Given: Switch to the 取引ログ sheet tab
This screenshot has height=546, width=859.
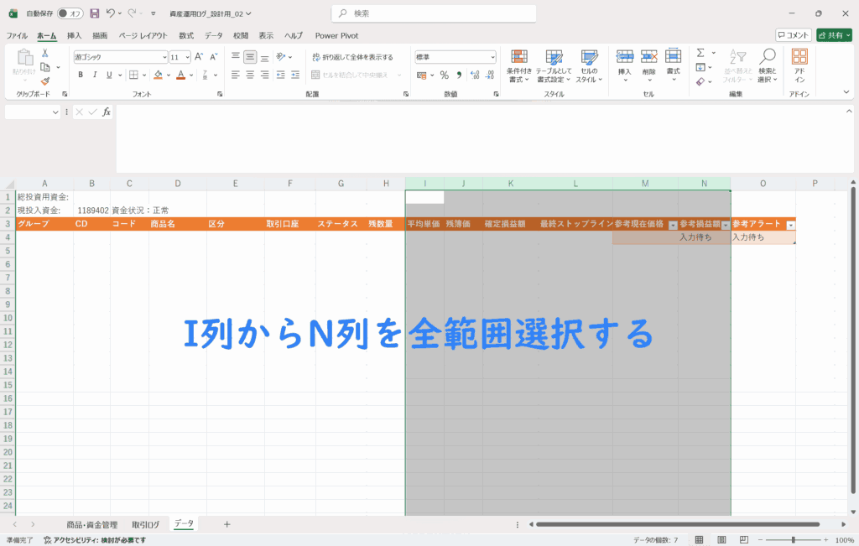Looking at the screenshot, I should [x=145, y=524].
